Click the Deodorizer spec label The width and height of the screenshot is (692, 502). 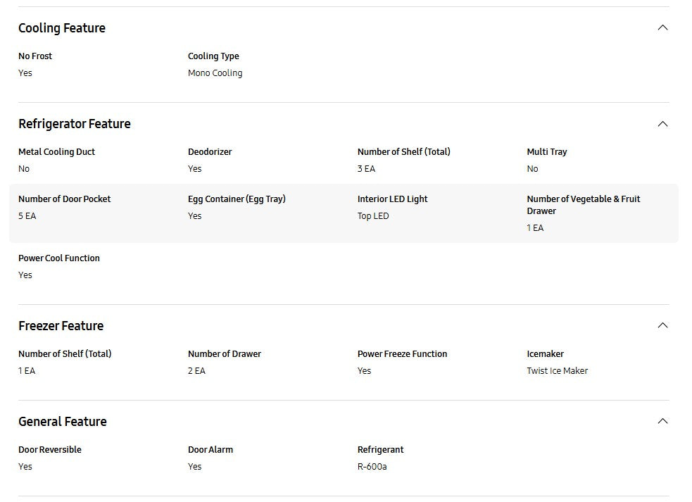(210, 152)
